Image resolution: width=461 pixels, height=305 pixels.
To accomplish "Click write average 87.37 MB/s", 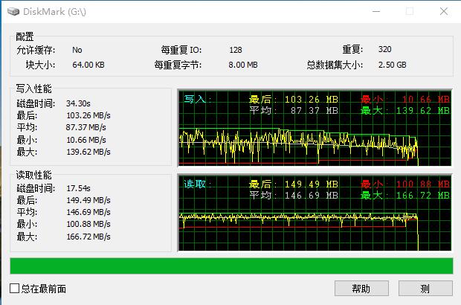I will pyautogui.click(x=86, y=127).
